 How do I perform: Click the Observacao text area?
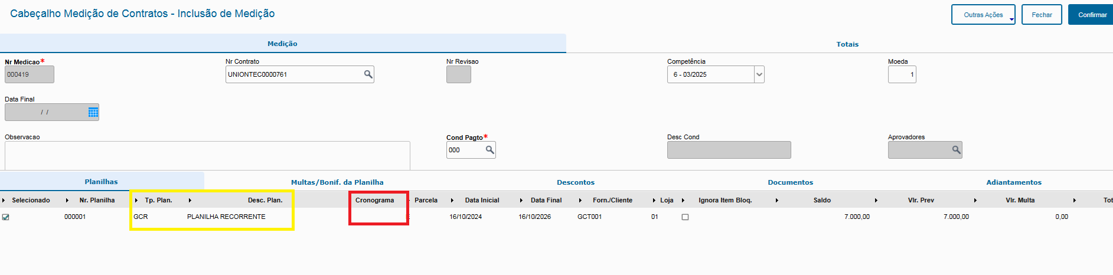tap(207, 155)
